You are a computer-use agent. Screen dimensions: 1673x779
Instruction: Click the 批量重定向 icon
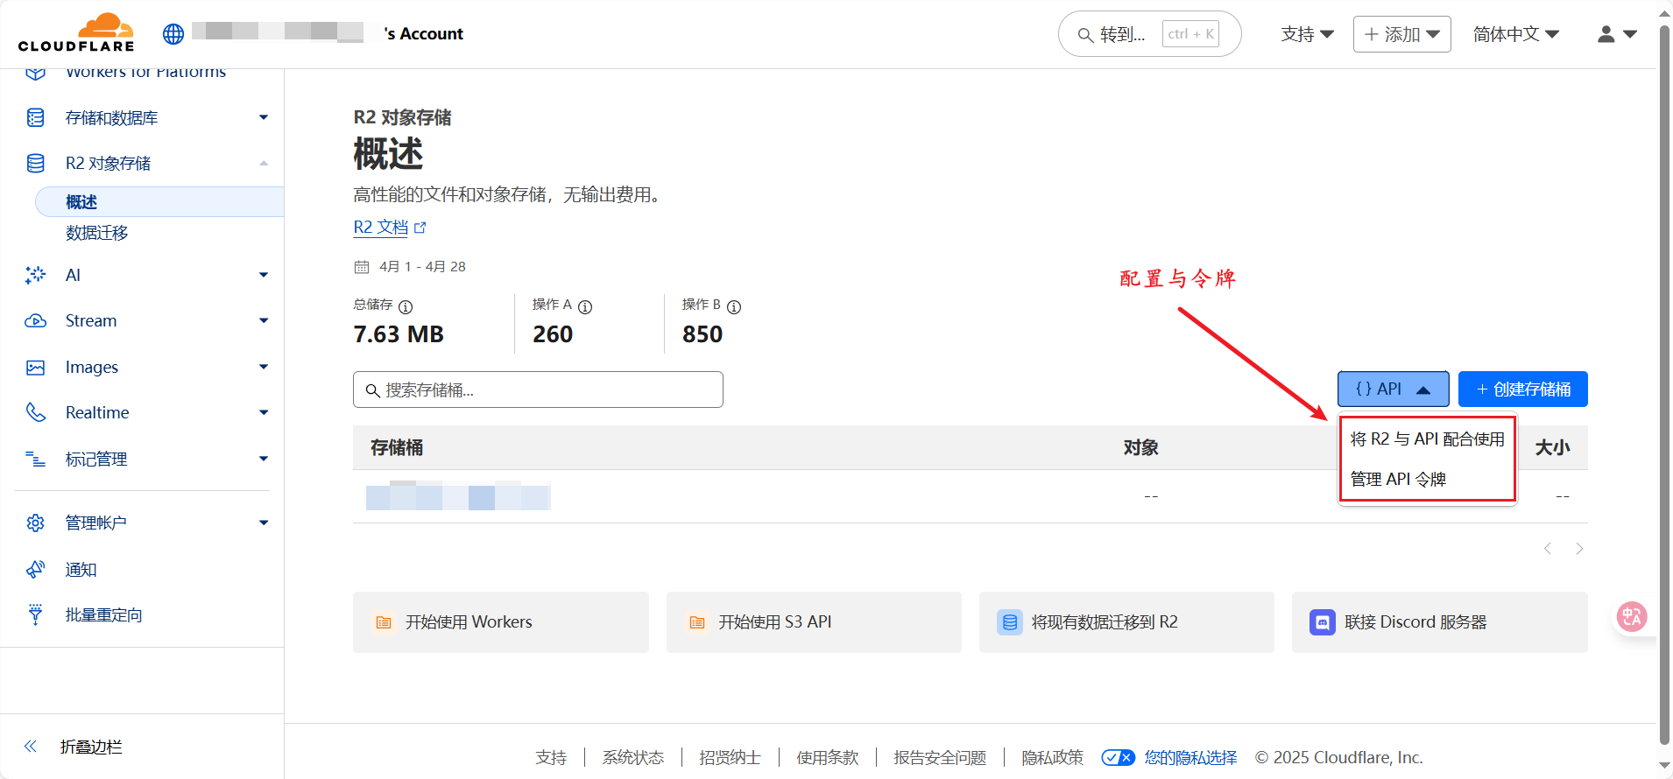pyautogui.click(x=35, y=614)
